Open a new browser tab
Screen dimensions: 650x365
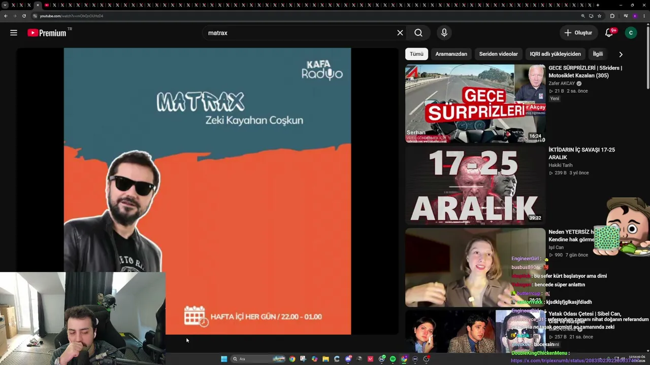coord(598,5)
